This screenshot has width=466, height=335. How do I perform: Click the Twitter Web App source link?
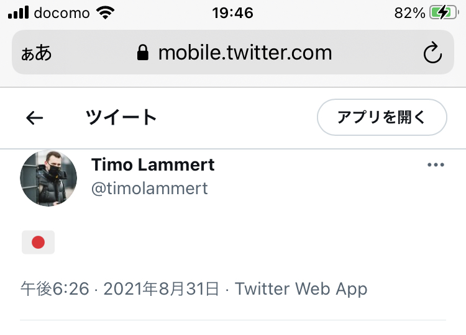[301, 288]
